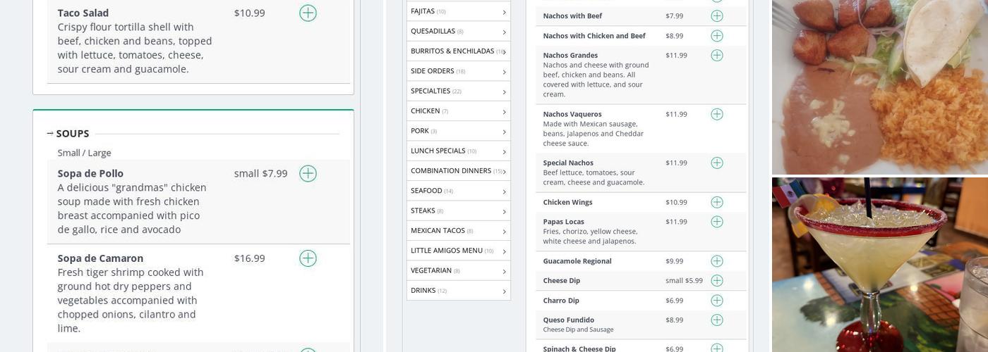
Task: Add Chicken Wings to the order
Action: pos(716,203)
